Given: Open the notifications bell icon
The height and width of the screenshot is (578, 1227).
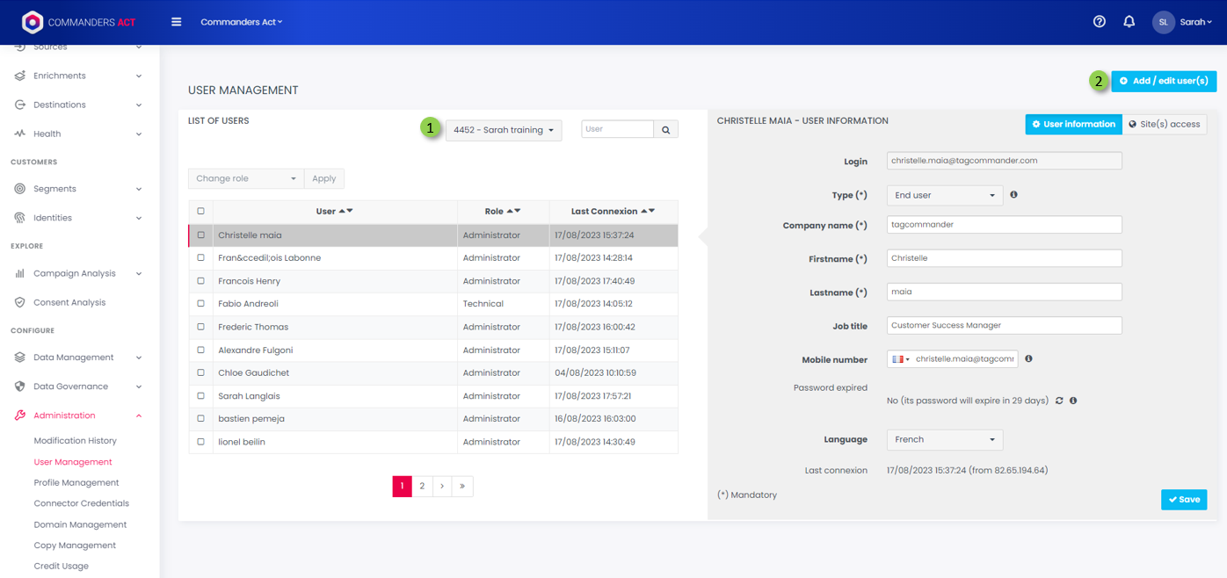Looking at the screenshot, I should [x=1129, y=22].
